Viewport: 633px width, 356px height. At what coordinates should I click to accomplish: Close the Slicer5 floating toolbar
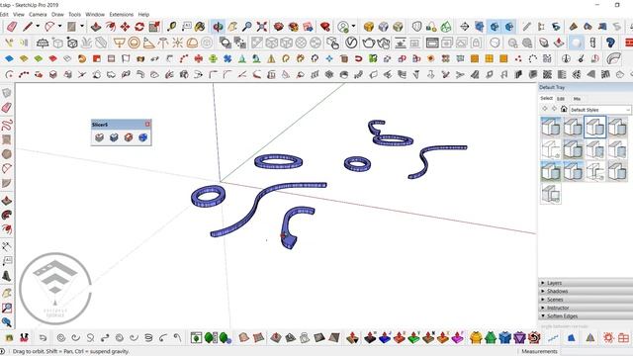point(147,125)
